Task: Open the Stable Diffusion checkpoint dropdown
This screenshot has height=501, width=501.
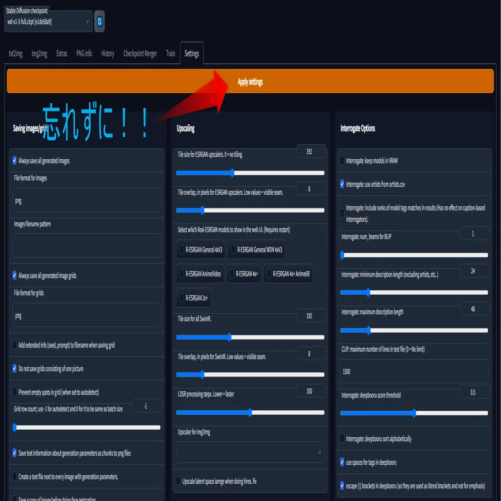Action: [x=48, y=21]
